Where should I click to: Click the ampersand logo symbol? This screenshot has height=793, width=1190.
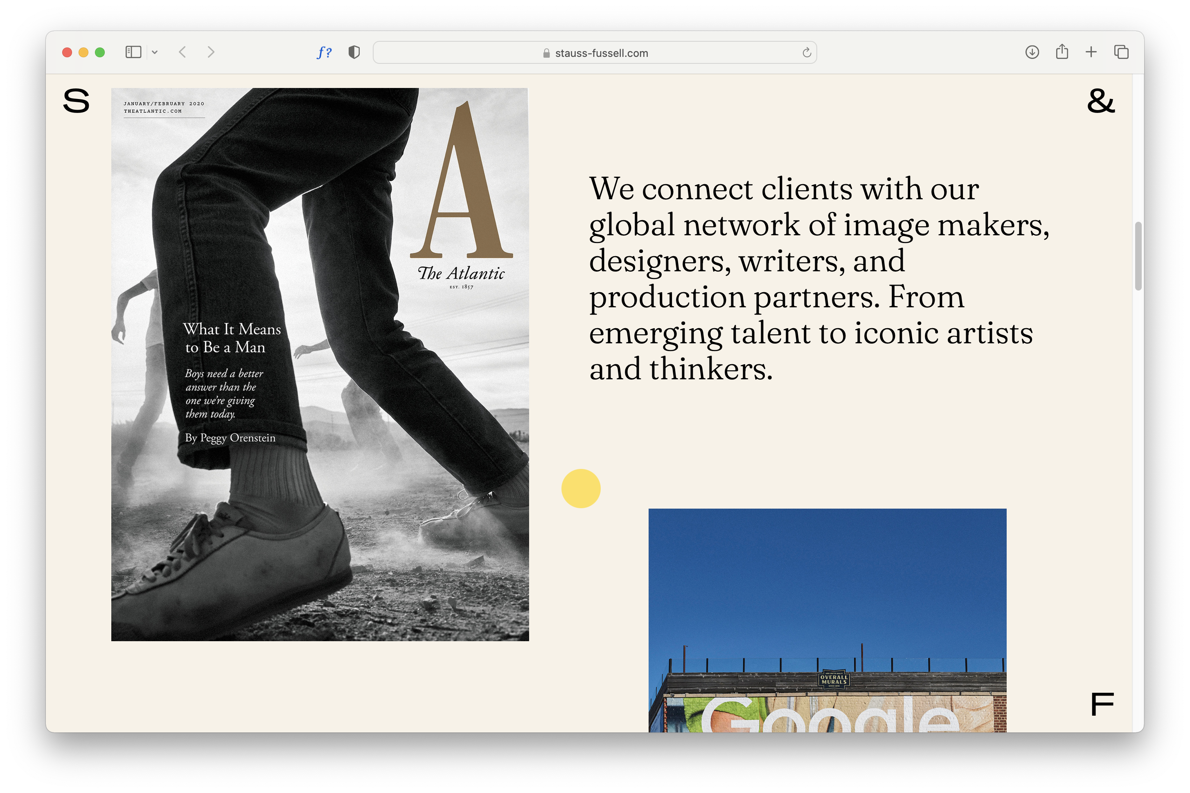1100,101
